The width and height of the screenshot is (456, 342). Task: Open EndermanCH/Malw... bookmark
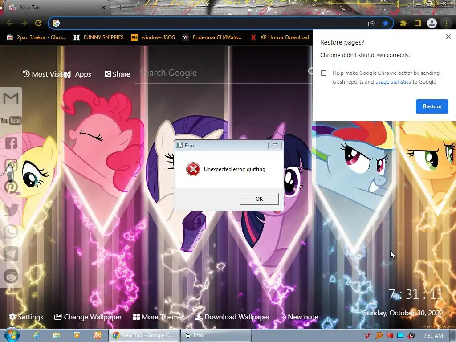pos(212,37)
